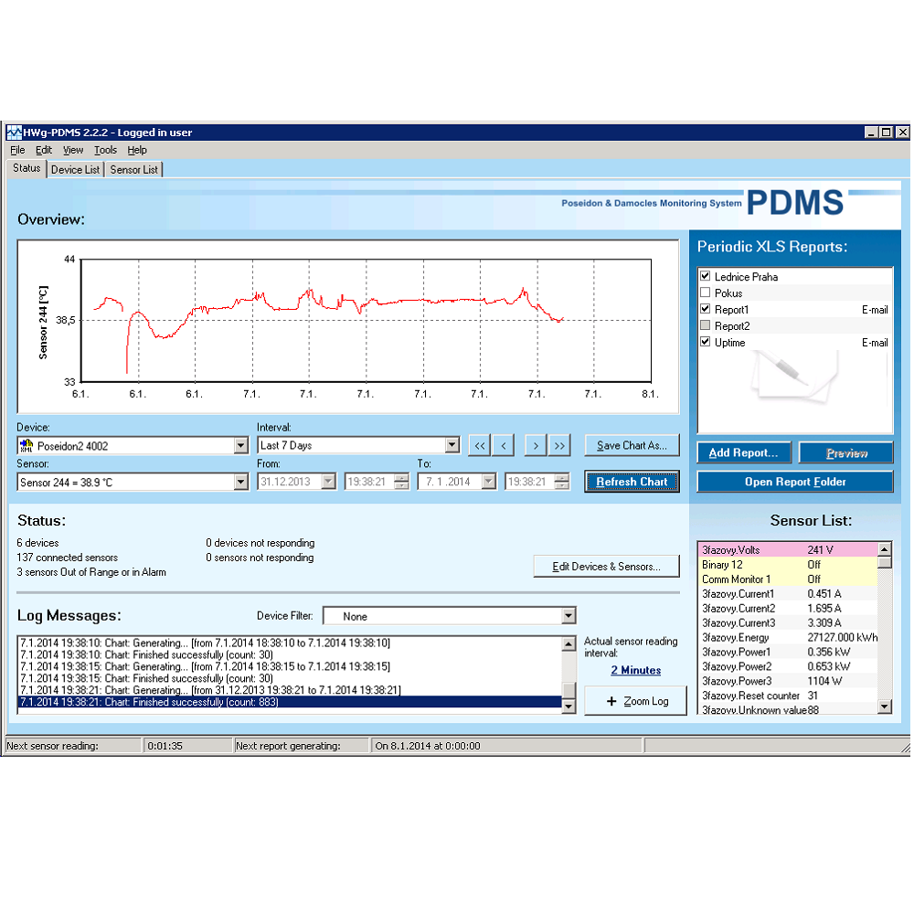Open the Tools menu

[x=105, y=150]
